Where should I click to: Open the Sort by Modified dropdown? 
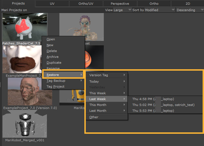pos(153,10)
